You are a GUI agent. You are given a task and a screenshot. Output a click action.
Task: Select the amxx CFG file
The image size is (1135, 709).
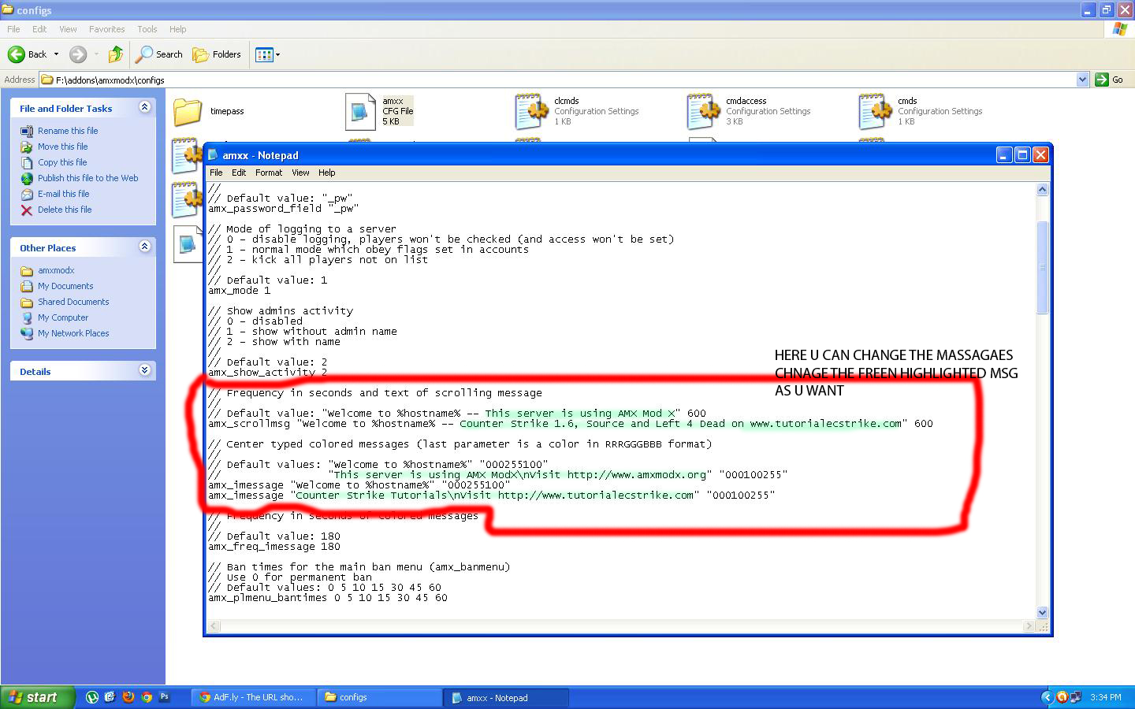[380, 111]
